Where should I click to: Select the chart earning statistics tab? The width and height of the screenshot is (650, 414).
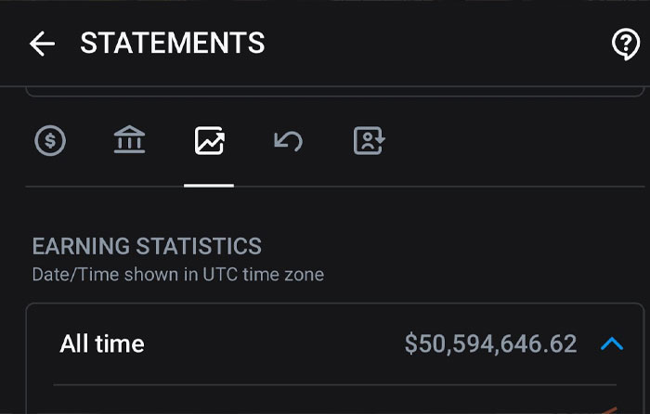tap(209, 141)
